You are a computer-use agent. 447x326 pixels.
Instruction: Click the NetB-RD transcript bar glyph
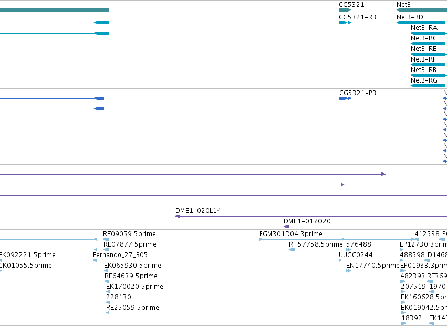coord(421,23)
